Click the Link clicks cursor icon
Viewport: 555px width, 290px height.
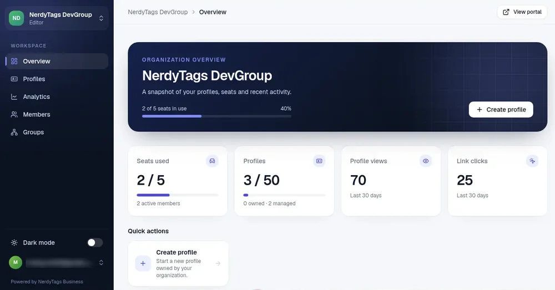tap(532, 161)
